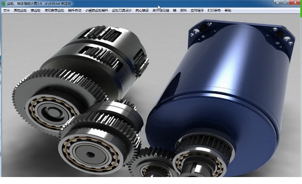Minimize the gear calculation window
302x184 pixels.
click(278, 2)
